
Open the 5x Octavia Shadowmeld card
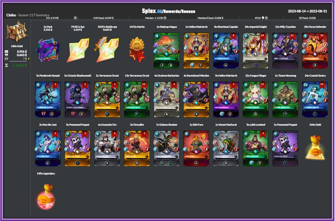(77, 99)
